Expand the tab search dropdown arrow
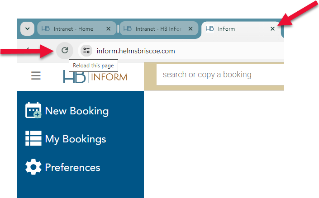The image size is (319, 198). [x=27, y=29]
